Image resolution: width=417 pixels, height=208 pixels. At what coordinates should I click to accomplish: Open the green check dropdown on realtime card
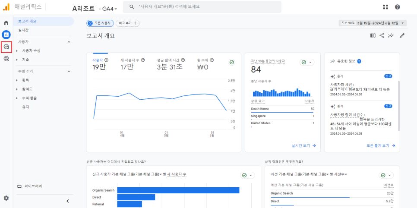click(307, 62)
